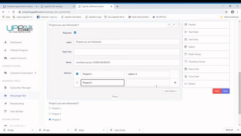Open the Chrome profile avatar icon
This screenshot has width=241, height=136.
click(232, 12)
